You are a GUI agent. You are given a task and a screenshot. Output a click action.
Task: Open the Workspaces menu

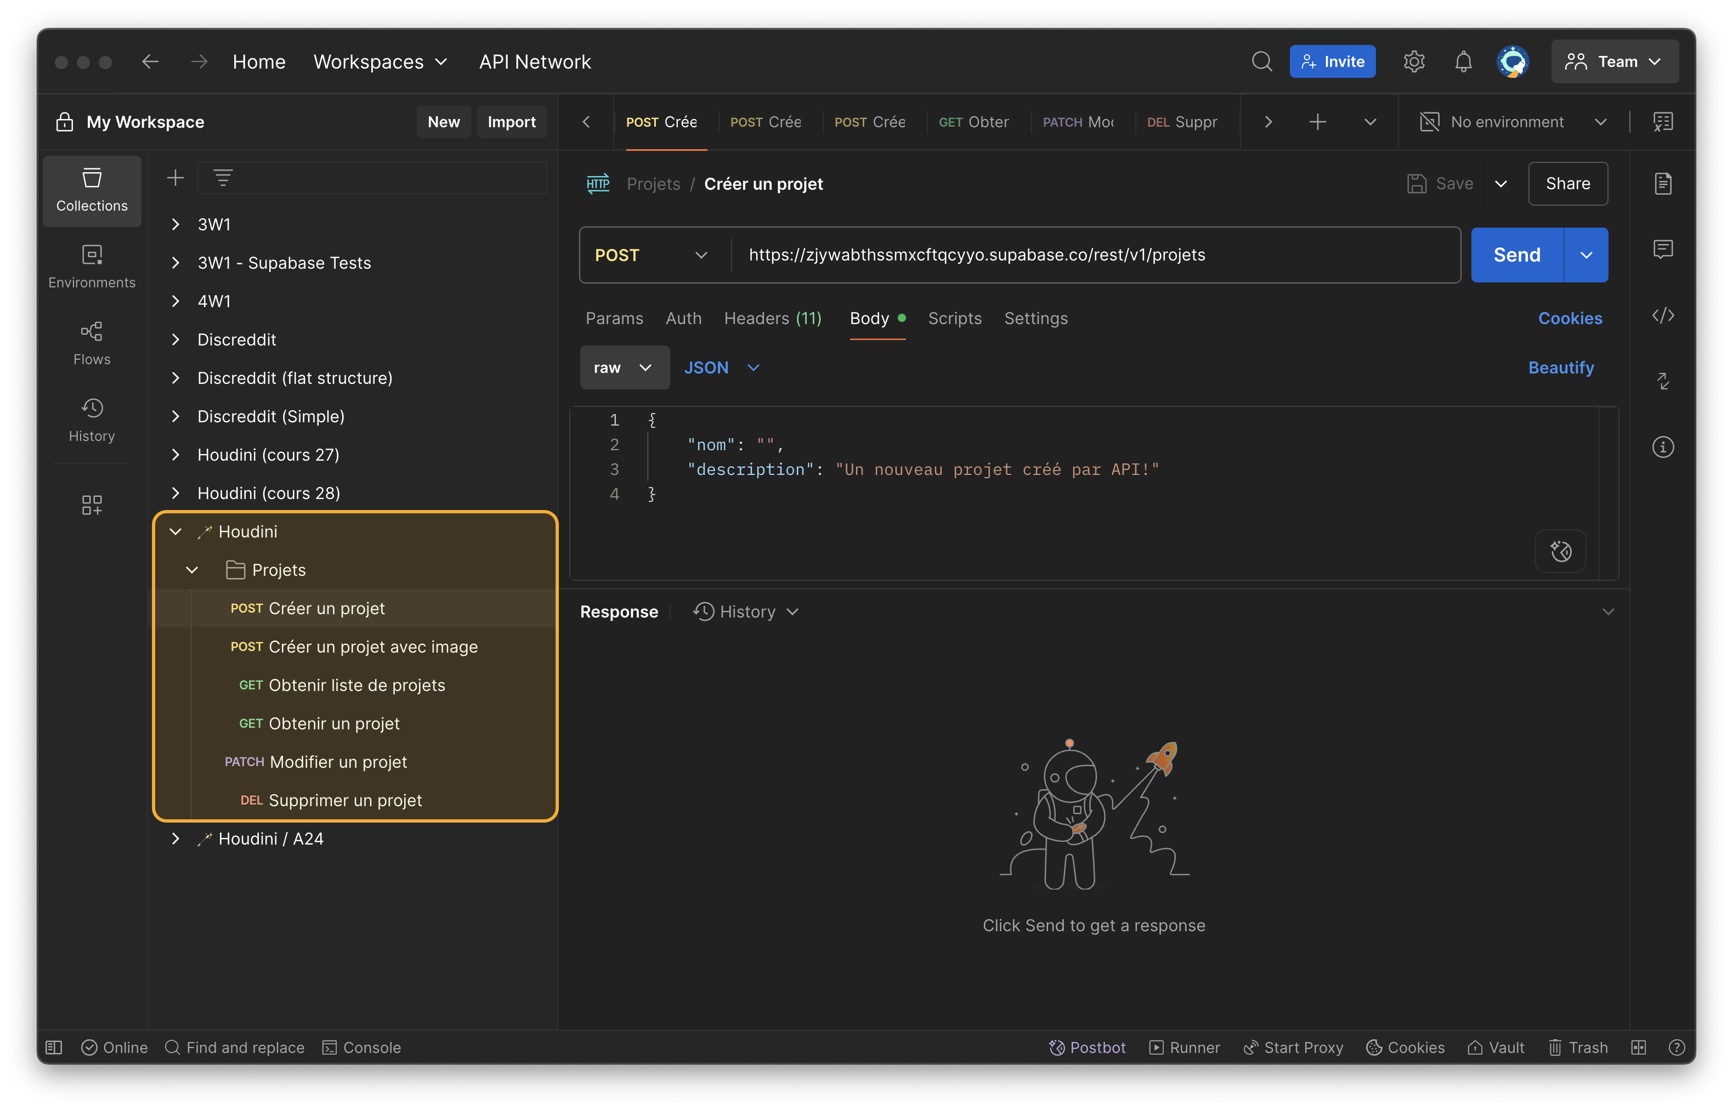coord(380,61)
